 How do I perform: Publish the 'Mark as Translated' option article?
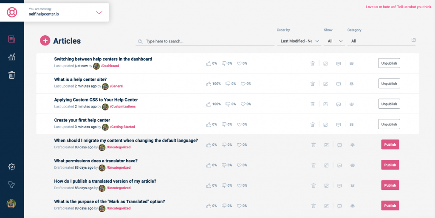tap(390, 206)
